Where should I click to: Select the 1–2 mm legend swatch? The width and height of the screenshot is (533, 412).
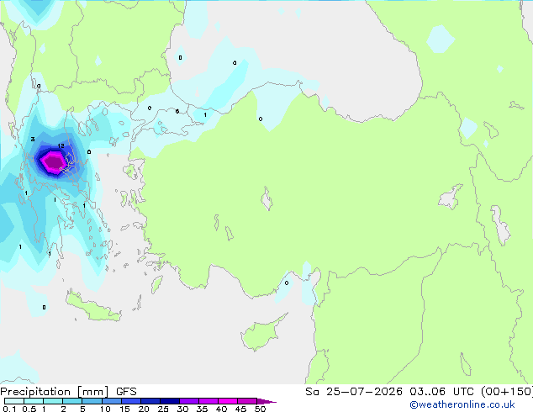[x=53, y=401]
